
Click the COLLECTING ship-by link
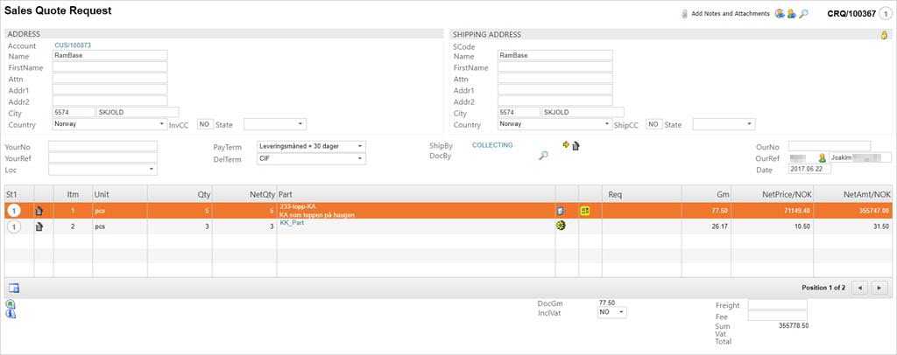pos(492,145)
